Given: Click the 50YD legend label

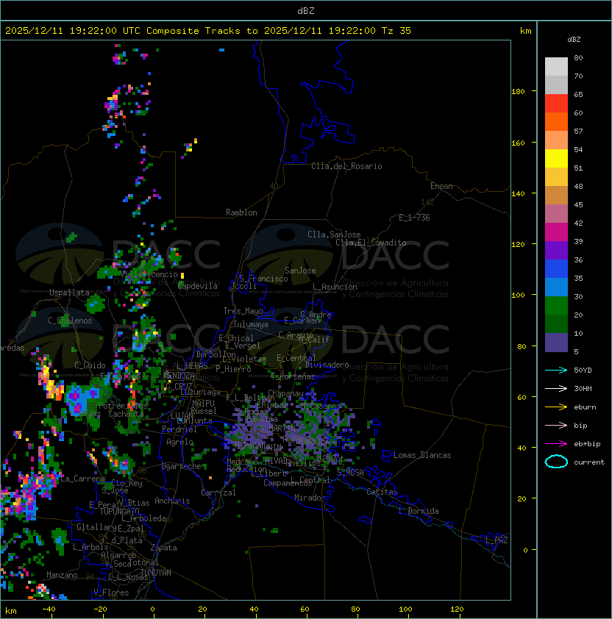Looking at the screenshot, I should point(583,370).
